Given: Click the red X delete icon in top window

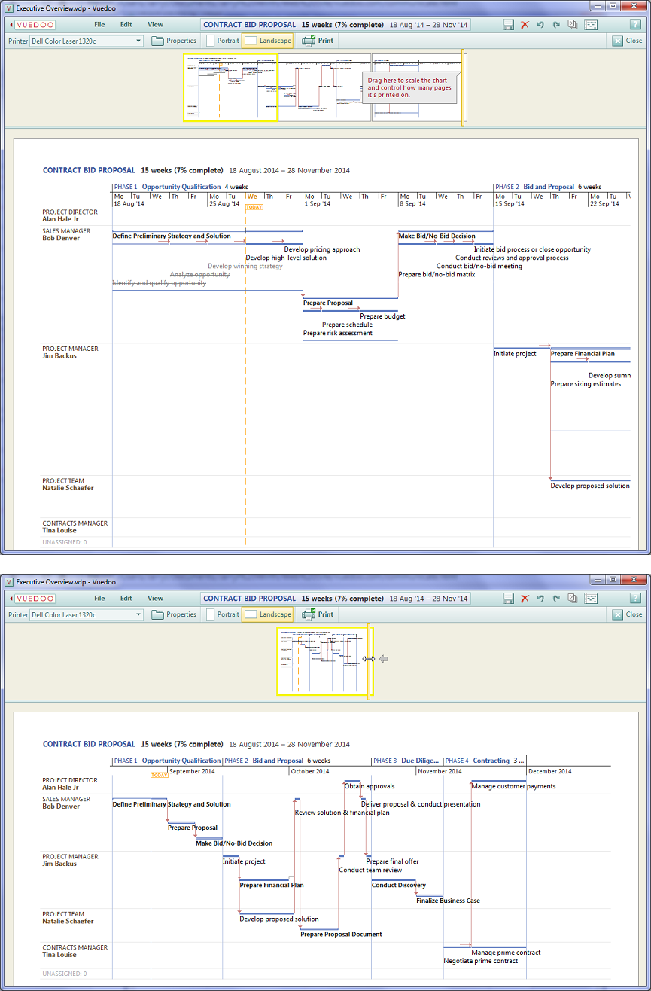Looking at the screenshot, I should (x=525, y=25).
